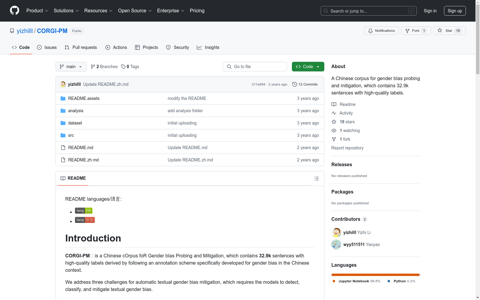
Task: Click the Python language entry
Action: [401, 281]
